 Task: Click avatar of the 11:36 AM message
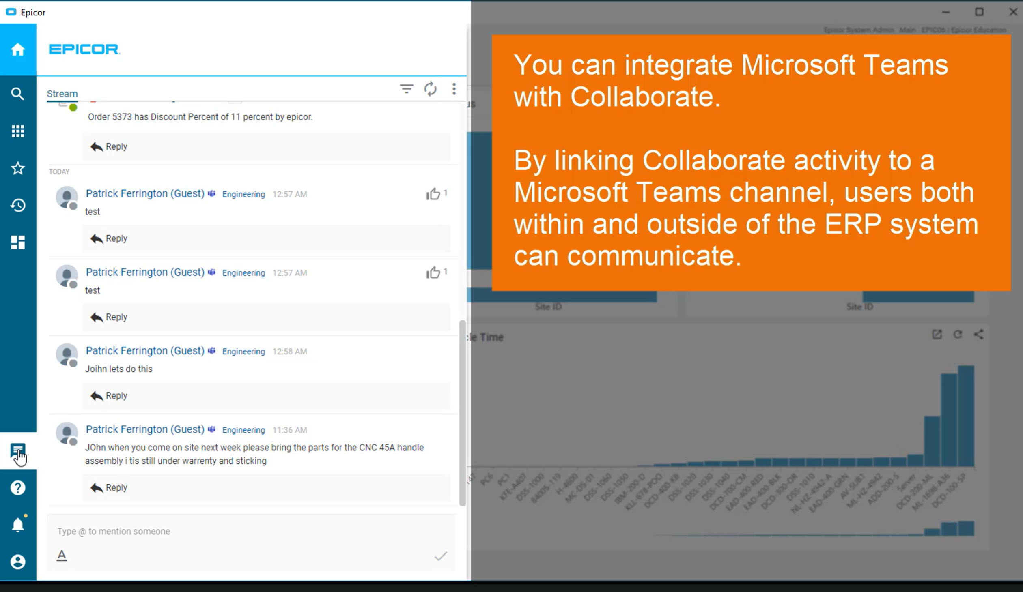(67, 433)
